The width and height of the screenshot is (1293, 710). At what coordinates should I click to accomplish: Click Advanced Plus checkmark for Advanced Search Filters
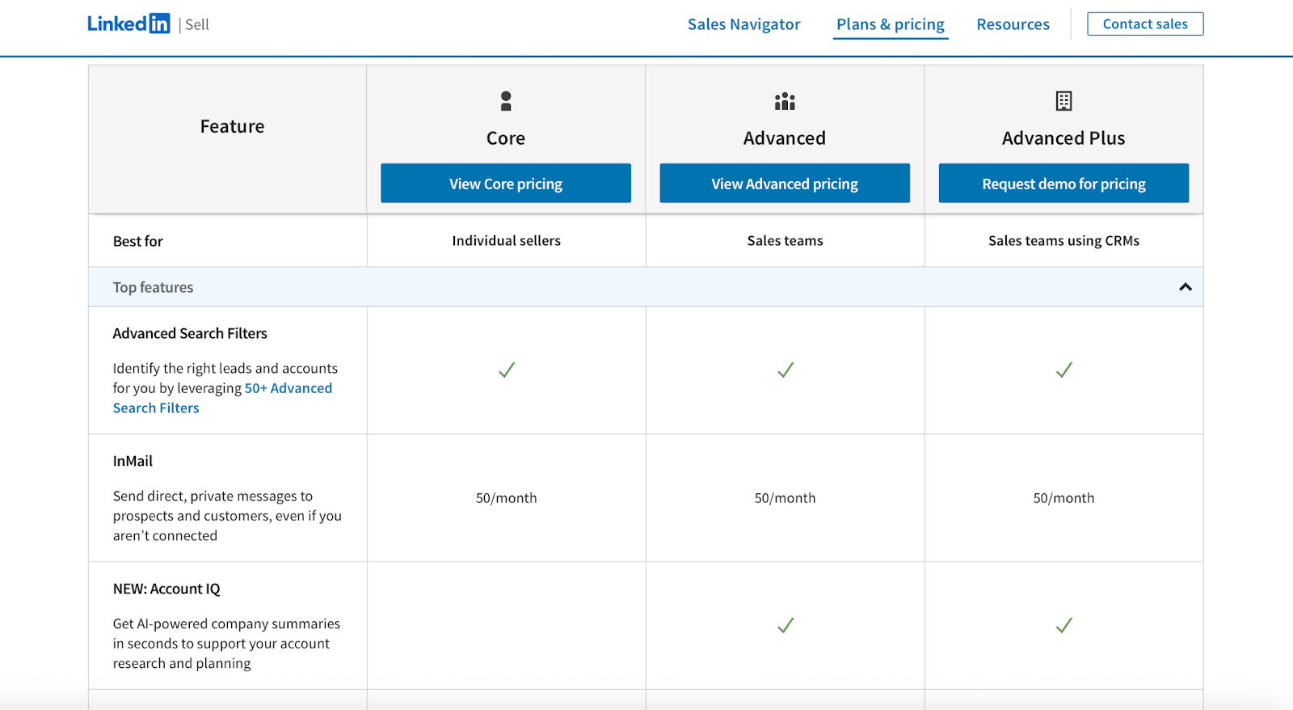(1064, 370)
